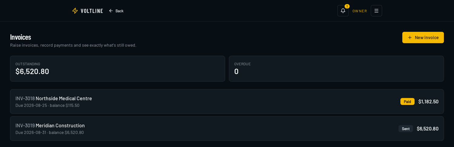Click the $1,182.50 invoice amount
Image resolution: width=454 pixels, height=147 pixels.
[x=428, y=102]
